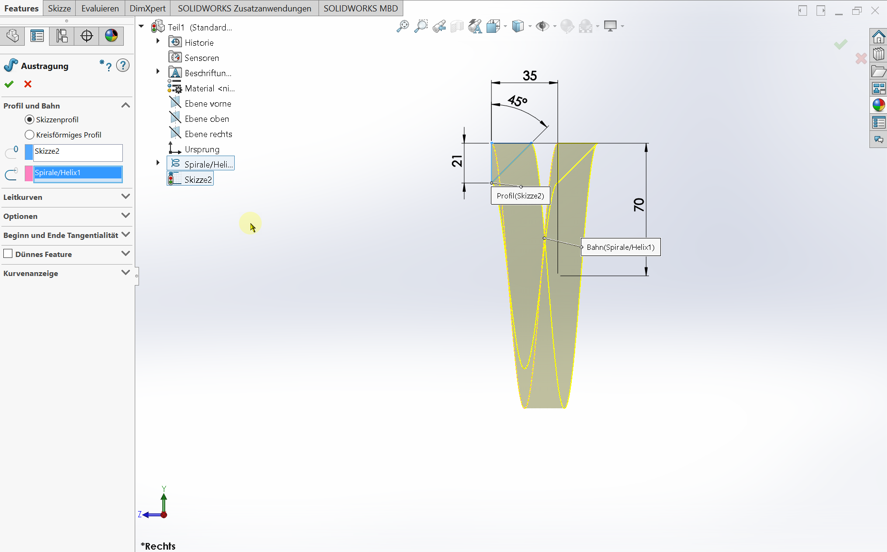Click the Zoom to Fit magnifier icon

(x=402, y=27)
